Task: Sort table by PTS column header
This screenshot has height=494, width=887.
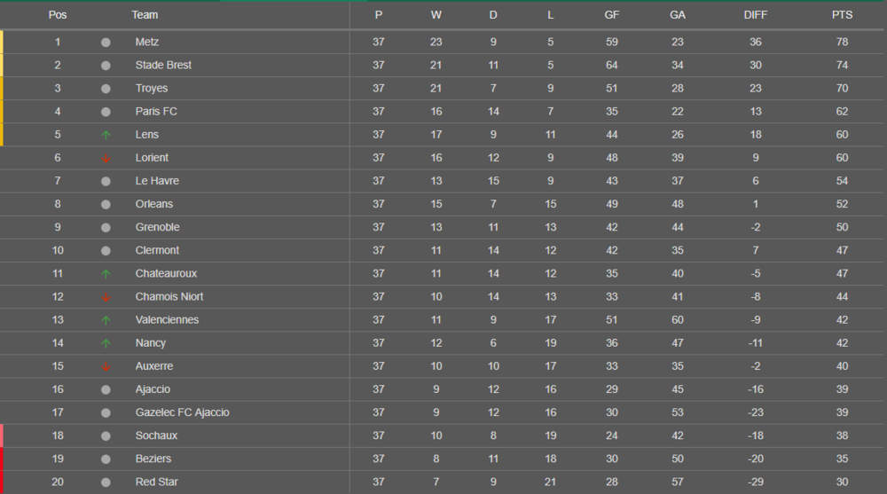Action: click(842, 15)
